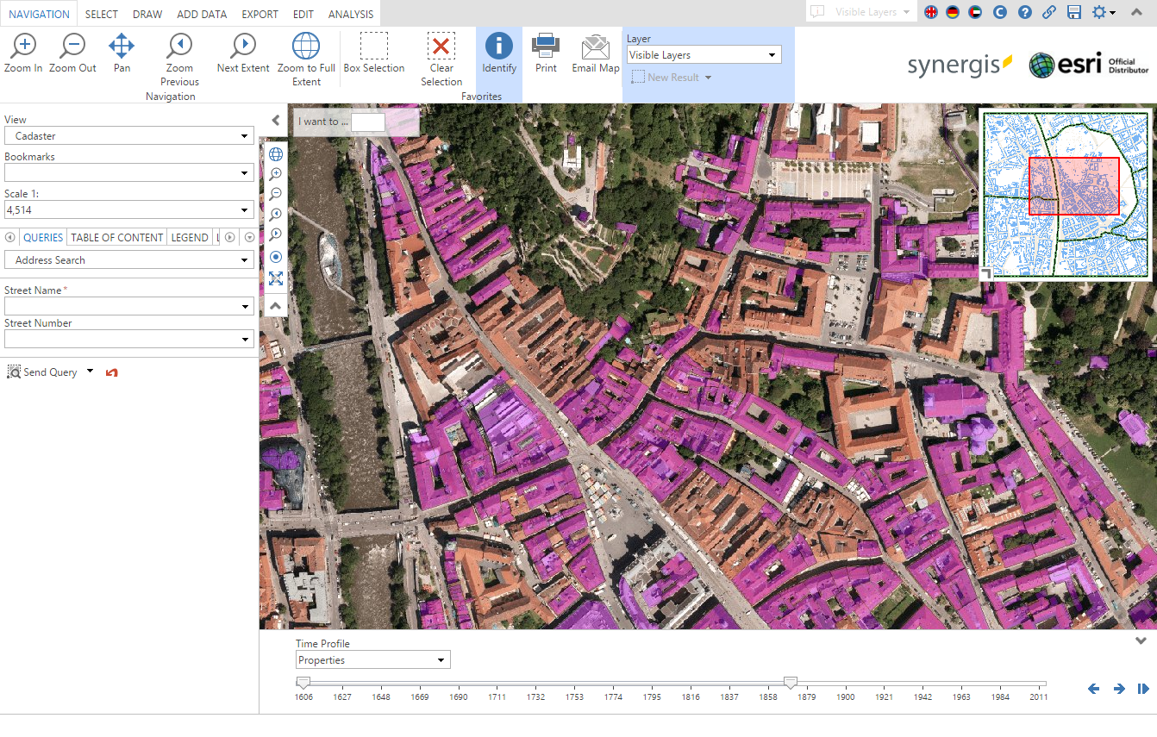Select the globe full extent icon on map
The image size is (1157, 737).
275,153
